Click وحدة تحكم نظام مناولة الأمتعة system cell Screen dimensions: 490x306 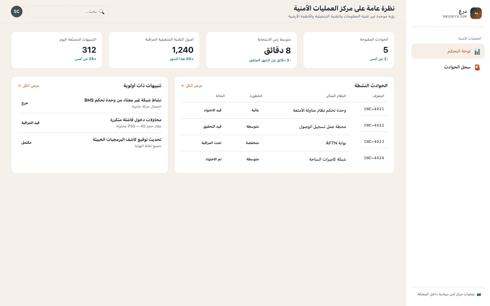click(x=319, y=110)
